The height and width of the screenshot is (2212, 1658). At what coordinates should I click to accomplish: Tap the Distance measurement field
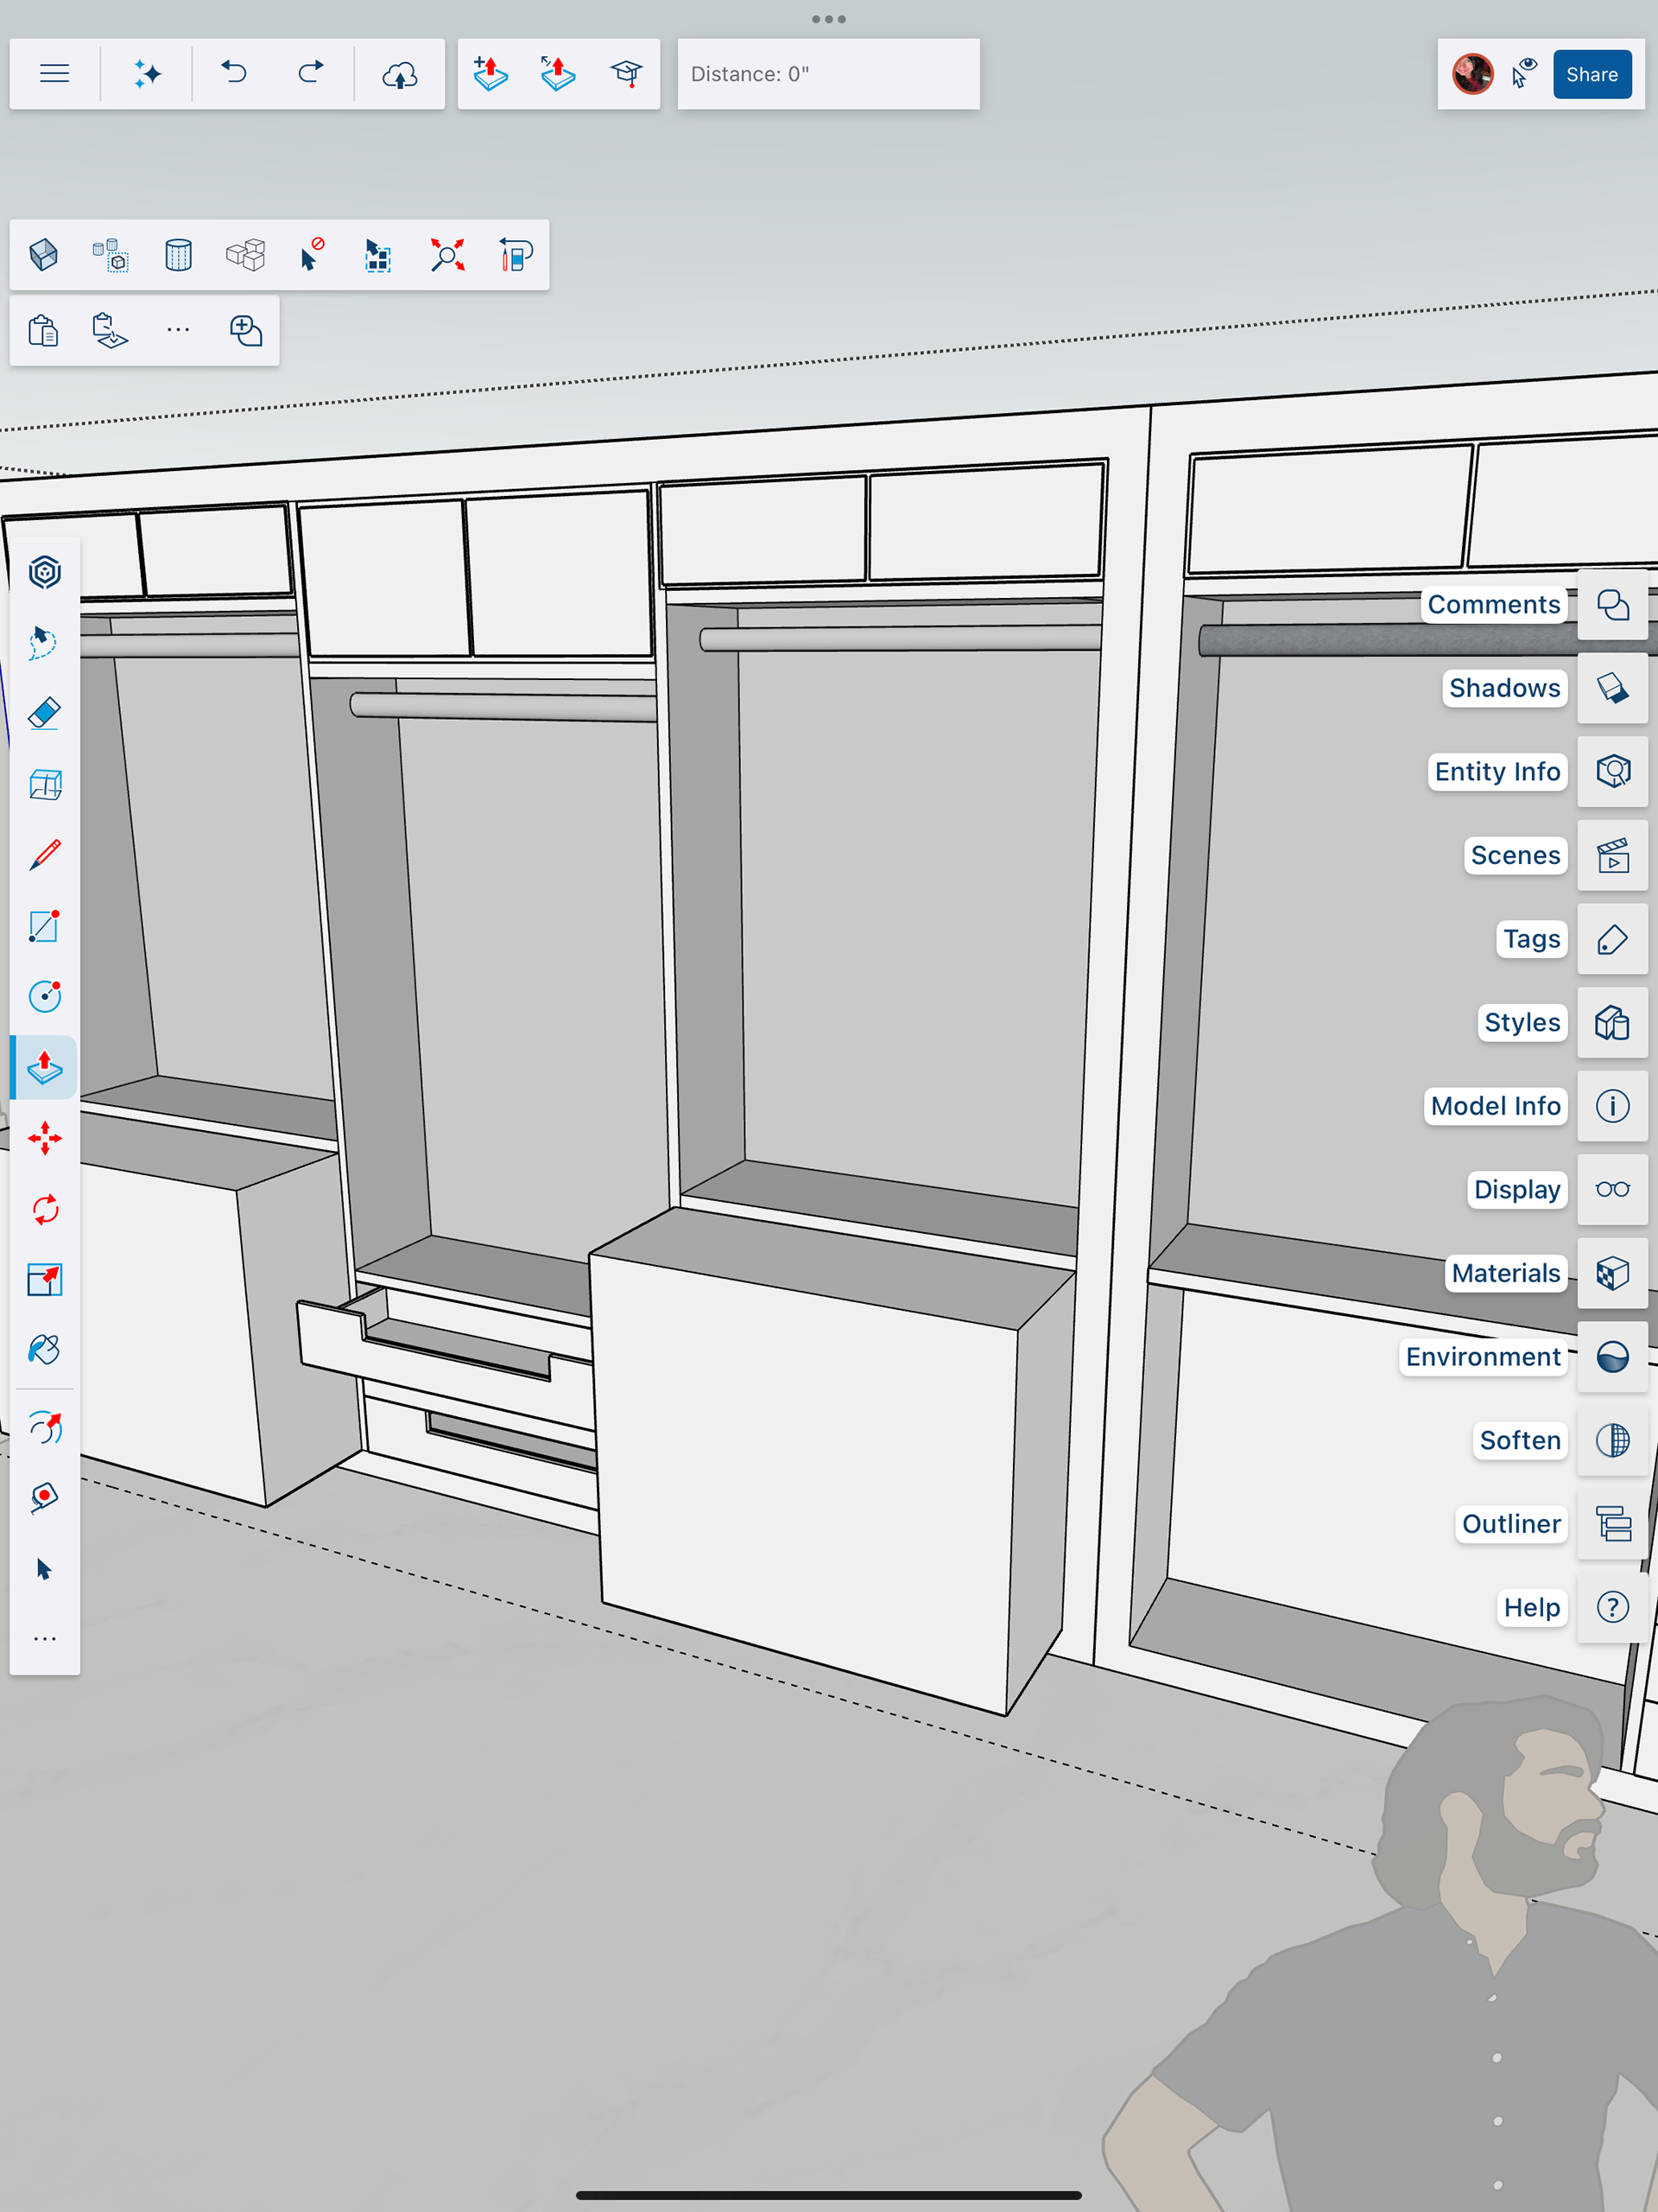pyautogui.click(x=827, y=74)
